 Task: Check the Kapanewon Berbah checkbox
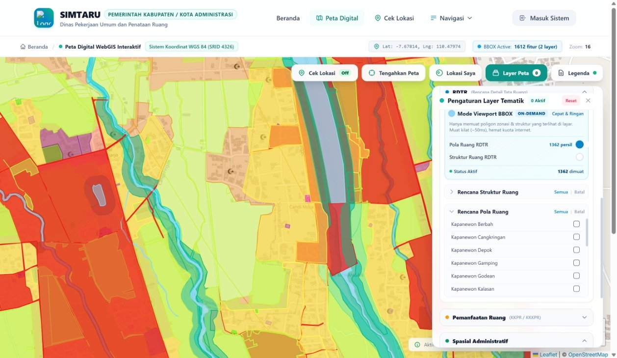pyautogui.click(x=576, y=224)
